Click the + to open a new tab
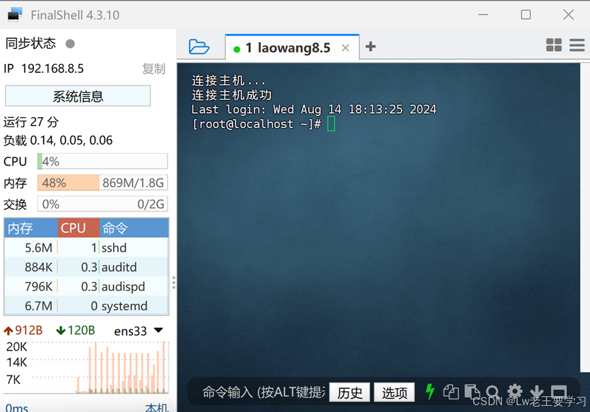The image size is (590, 412). coord(370,47)
